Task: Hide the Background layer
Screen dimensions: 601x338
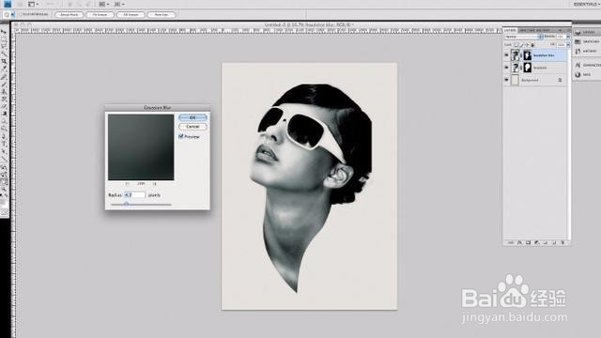Action: click(507, 80)
